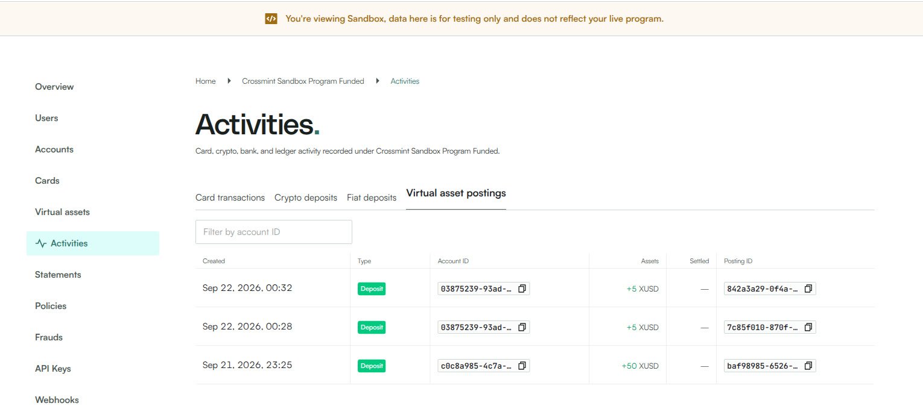Open Accounts in the sidebar
Screen dimensions: 923x406
[54, 149]
